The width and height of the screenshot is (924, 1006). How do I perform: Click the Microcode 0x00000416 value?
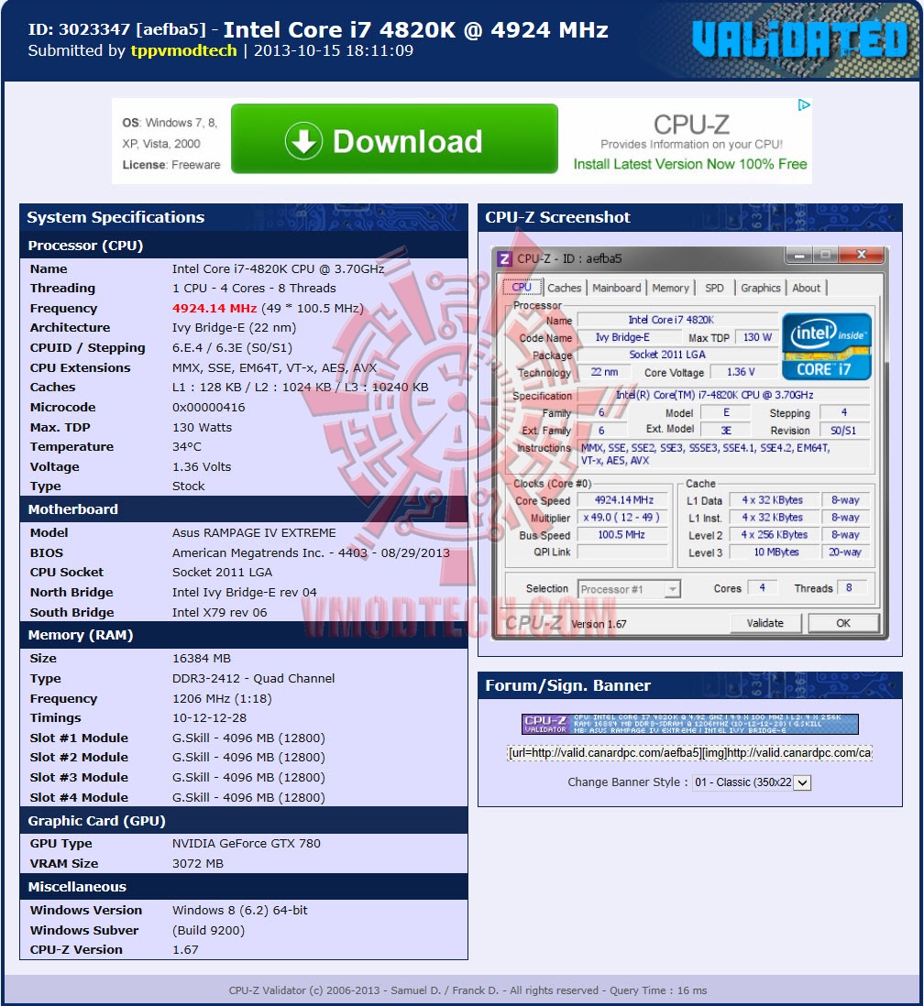pyautogui.click(x=208, y=407)
